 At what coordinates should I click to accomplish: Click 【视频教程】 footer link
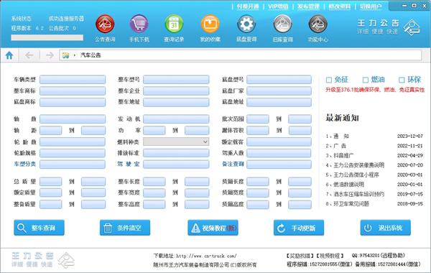[x=330, y=256]
